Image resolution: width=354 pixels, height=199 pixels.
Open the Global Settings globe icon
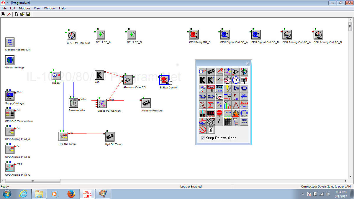click(10, 60)
